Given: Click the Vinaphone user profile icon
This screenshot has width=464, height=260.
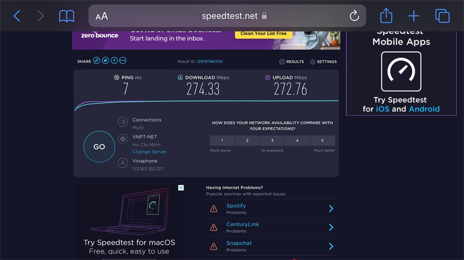Looking at the screenshot, I should 123,163.
